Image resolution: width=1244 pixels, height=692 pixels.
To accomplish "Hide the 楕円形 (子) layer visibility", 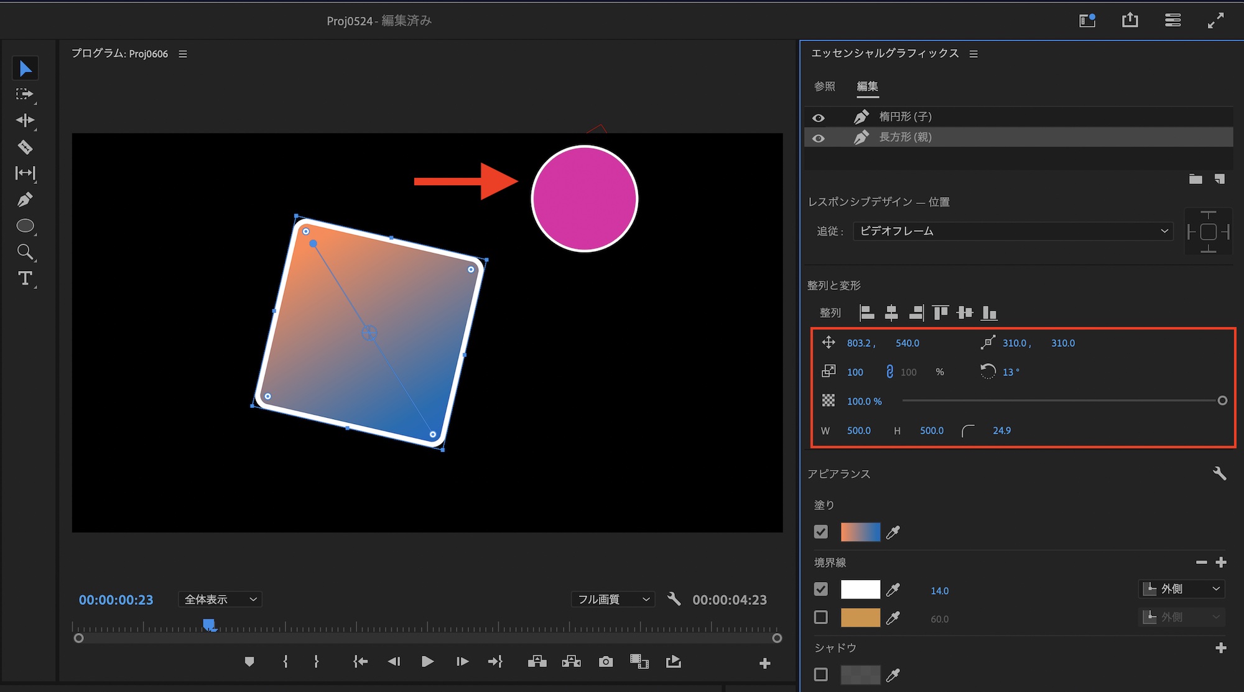I will pos(819,118).
